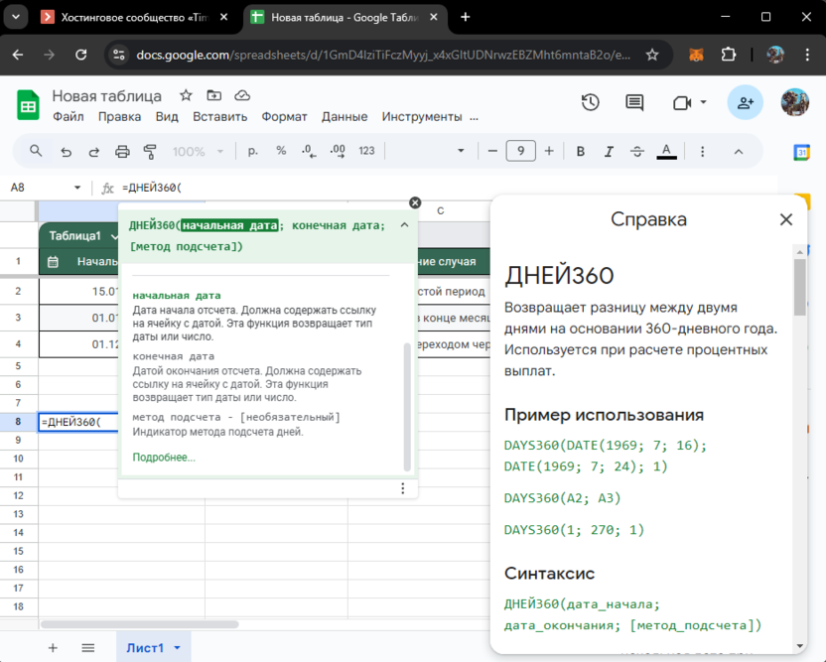Open Google Calendar side panel icon
Viewport: 826px width, 662px height.
click(x=801, y=152)
